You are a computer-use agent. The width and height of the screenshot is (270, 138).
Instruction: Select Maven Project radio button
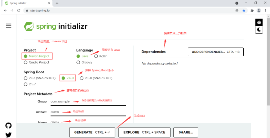tap(26, 56)
